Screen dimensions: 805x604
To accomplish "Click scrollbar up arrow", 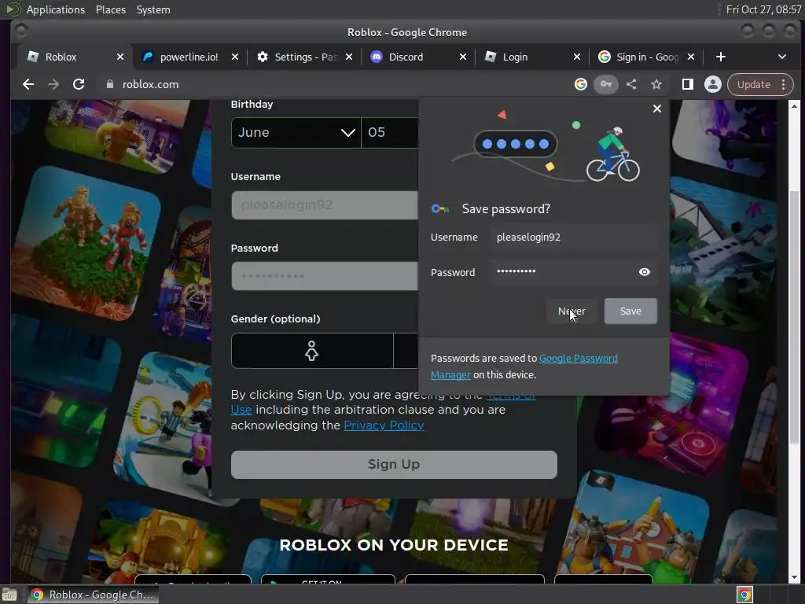I will [794, 106].
